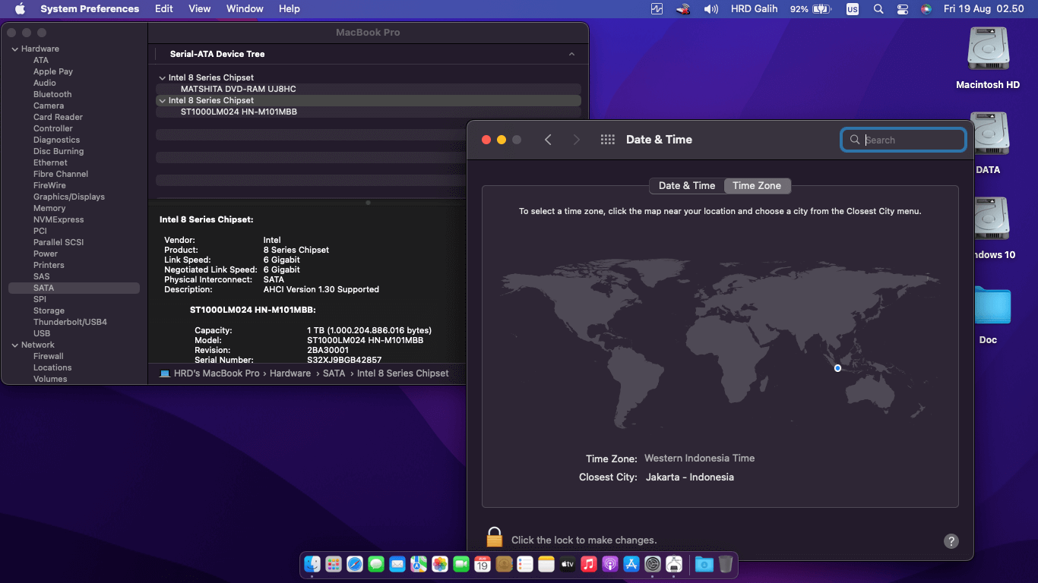Open the Edit menu
Viewport: 1038px width, 583px height.
coord(164,9)
